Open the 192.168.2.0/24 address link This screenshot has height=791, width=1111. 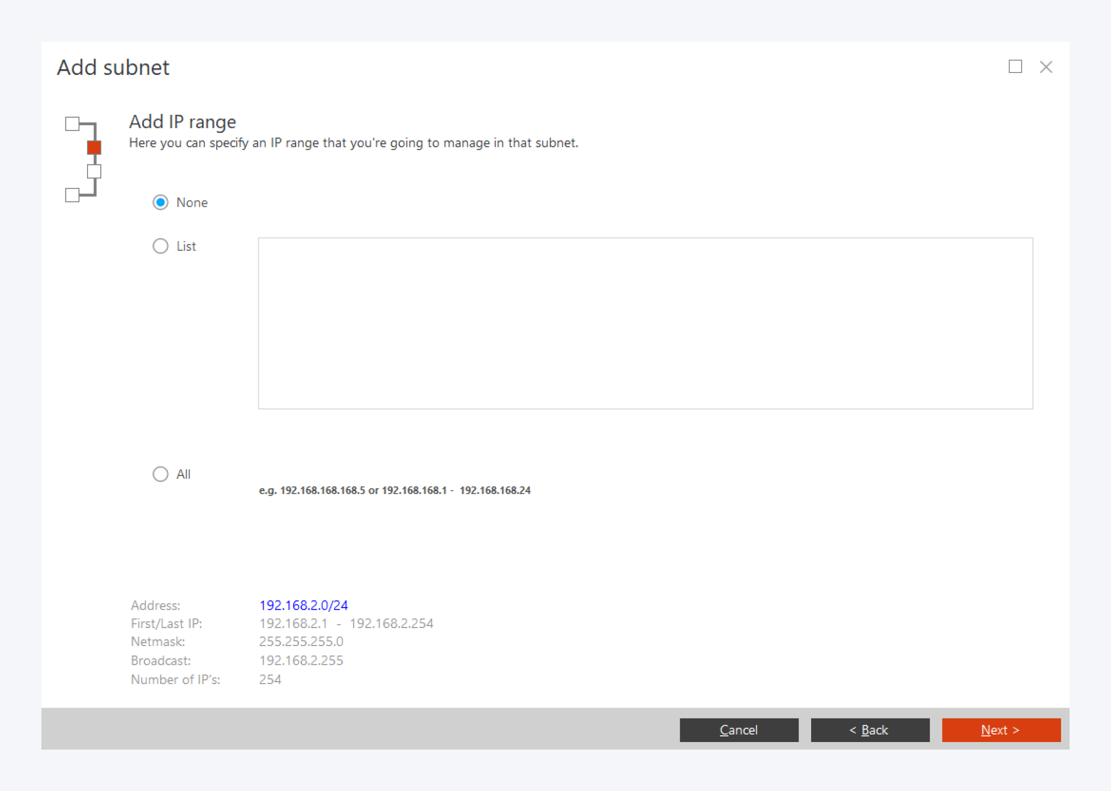[303, 605]
